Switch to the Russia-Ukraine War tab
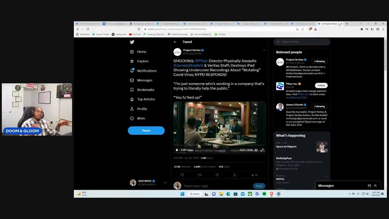This screenshot has height=219, width=389. coord(142,24)
